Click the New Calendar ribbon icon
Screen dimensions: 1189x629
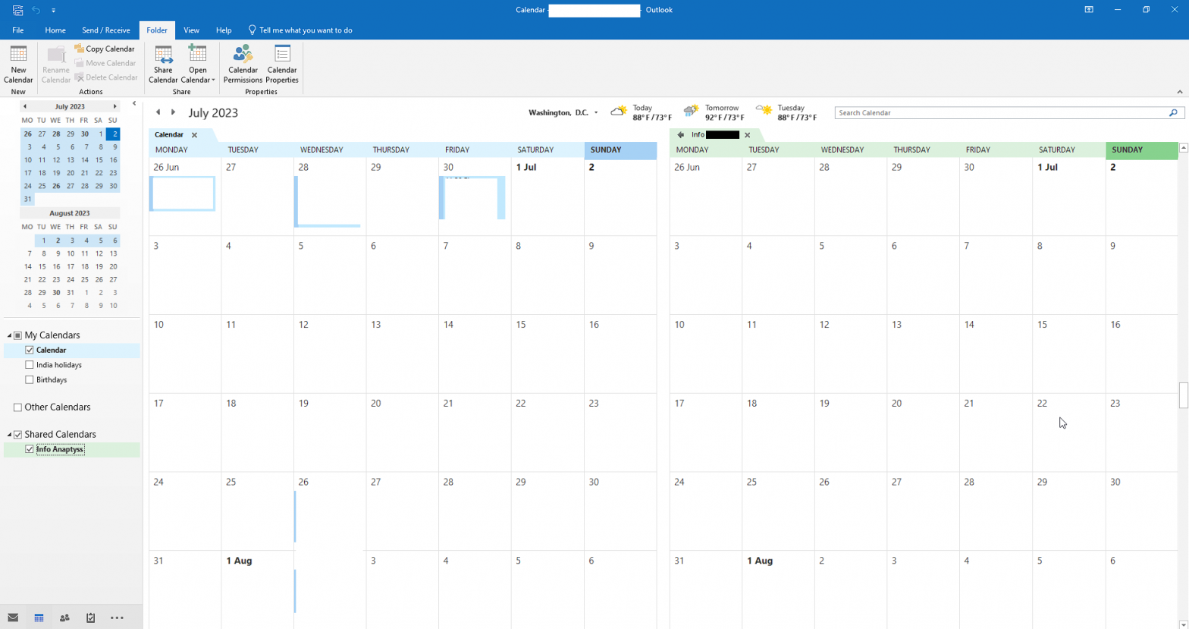point(18,64)
